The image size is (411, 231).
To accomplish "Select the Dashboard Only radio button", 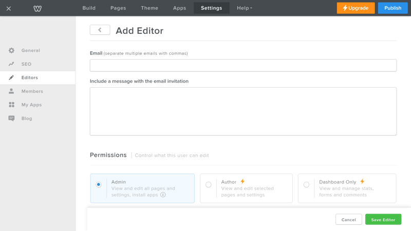I will pyautogui.click(x=306, y=185).
